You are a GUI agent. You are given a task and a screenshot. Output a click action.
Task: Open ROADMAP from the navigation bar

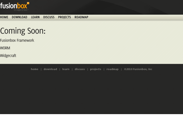click(x=81, y=17)
